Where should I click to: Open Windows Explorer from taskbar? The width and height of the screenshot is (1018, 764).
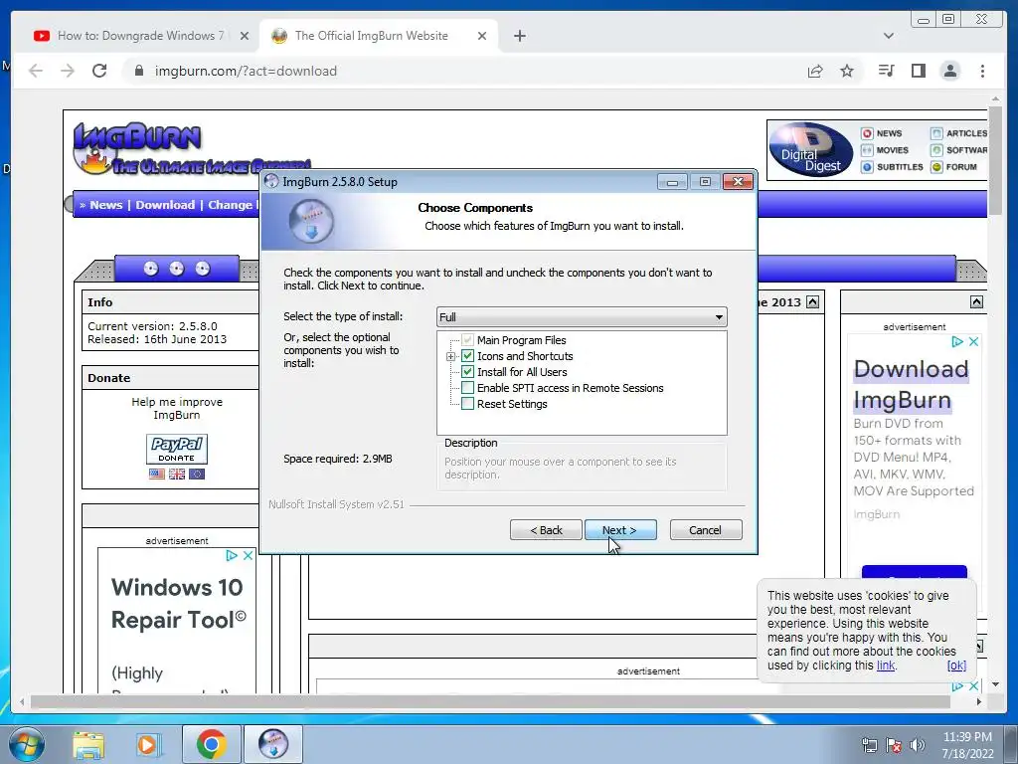pos(88,744)
